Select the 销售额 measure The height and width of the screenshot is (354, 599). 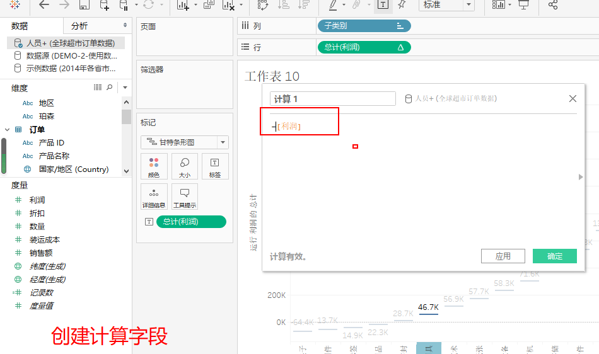pos(41,253)
